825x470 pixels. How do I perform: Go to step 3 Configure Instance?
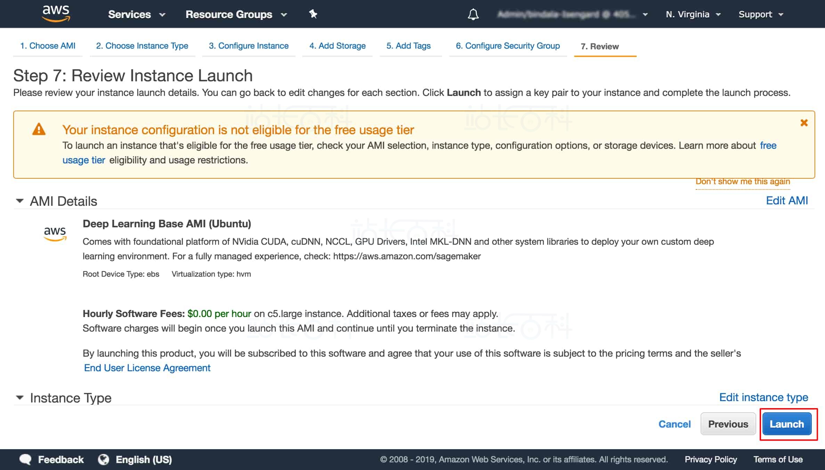point(249,46)
